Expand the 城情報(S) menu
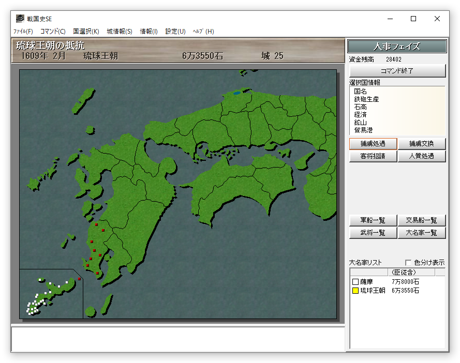The height and width of the screenshot is (363, 460). pyautogui.click(x=120, y=32)
